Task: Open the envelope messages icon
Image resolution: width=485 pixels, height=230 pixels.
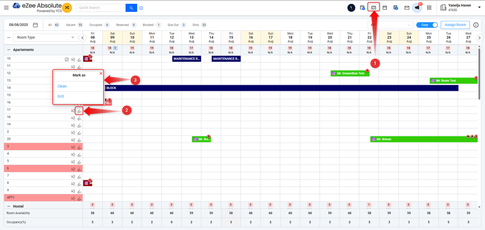Action: [406, 8]
